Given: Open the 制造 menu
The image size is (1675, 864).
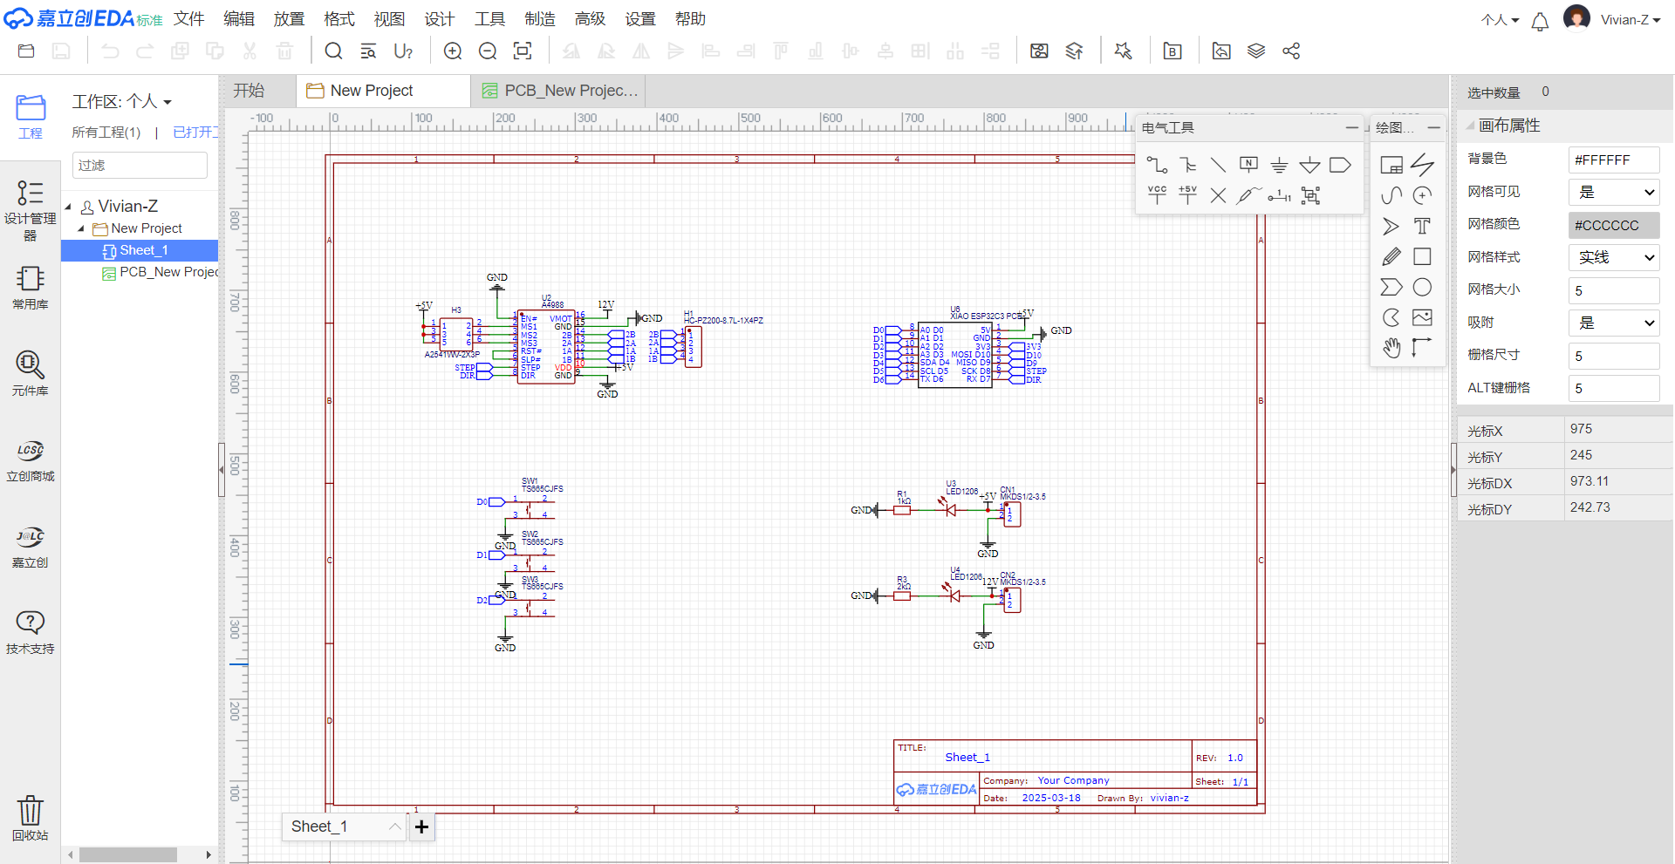Looking at the screenshot, I should click(x=540, y=19).
